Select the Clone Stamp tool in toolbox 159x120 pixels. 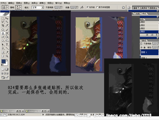3,33
